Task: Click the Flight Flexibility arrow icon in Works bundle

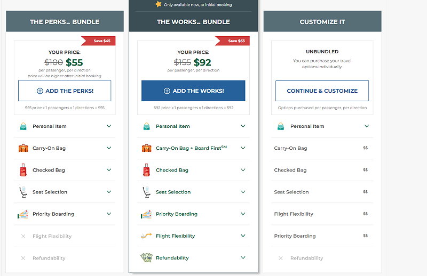Action: coord(146,236)
